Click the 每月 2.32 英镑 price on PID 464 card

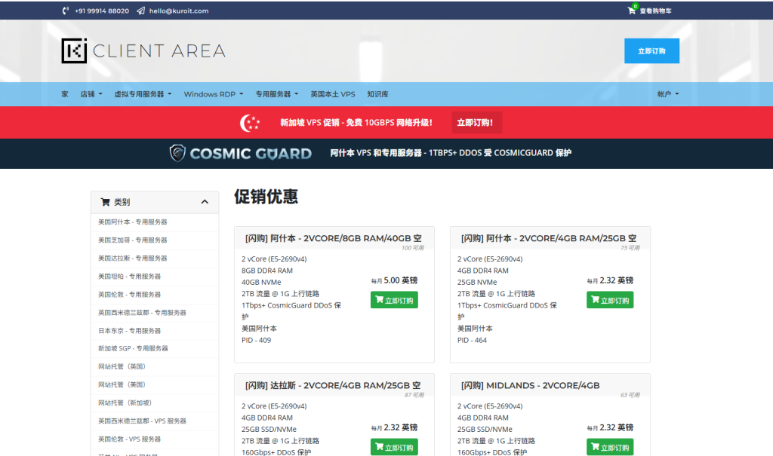pyautogui.click(x=610, y=280)
